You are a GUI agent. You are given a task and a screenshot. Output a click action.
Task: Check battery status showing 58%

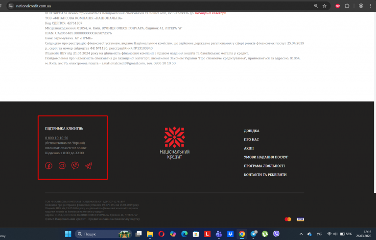346,234
